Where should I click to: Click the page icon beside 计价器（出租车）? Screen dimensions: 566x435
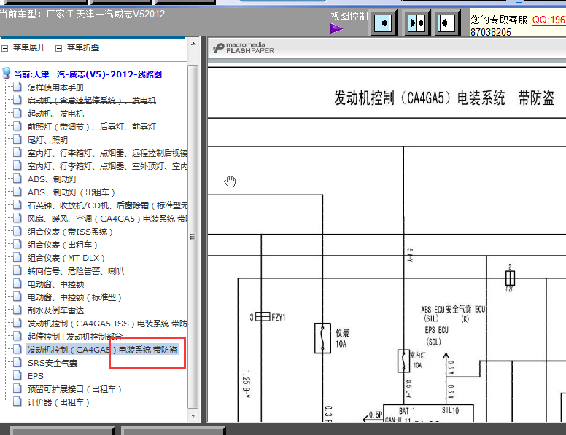18,401
